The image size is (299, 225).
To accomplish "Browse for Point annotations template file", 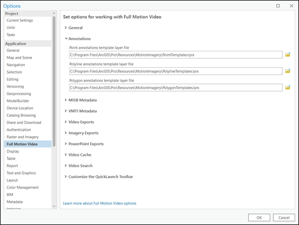I will point(288,54).
